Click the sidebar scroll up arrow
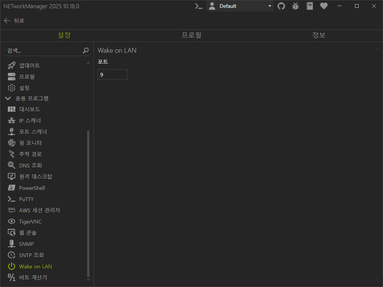Viewport: 383px width, 287px height. pos(88,63)
